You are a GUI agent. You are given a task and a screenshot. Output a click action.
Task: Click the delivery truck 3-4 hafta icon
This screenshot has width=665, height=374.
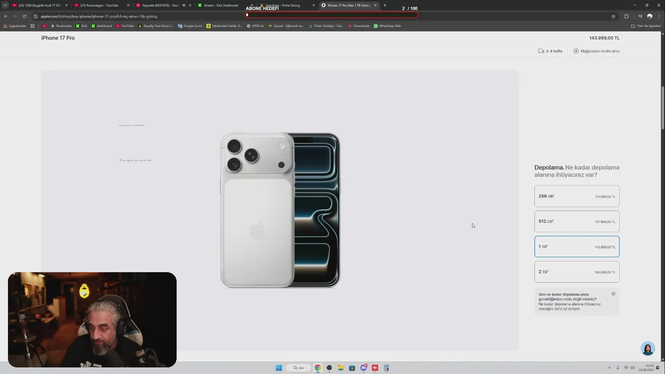(541, 51)
